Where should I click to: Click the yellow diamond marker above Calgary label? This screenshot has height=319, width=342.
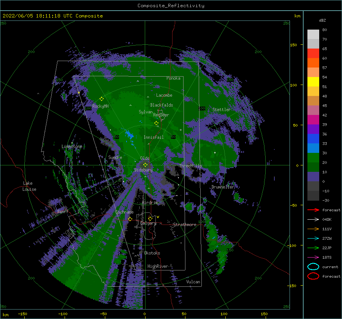pos(150,218)
